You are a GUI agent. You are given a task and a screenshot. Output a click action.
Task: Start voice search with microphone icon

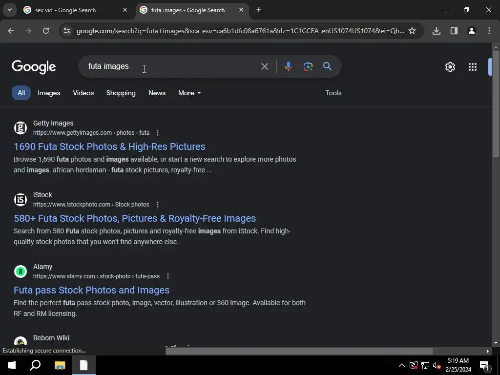(x=288, y=66)
